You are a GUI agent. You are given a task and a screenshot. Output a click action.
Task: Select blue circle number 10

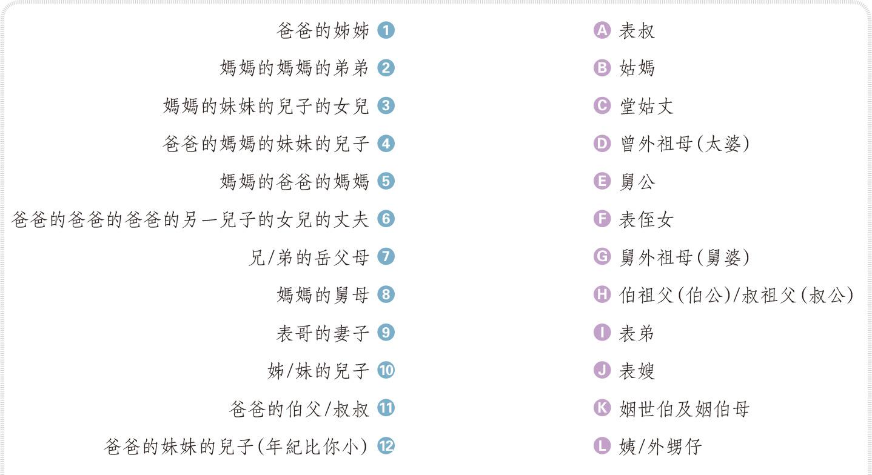(386, 371)
